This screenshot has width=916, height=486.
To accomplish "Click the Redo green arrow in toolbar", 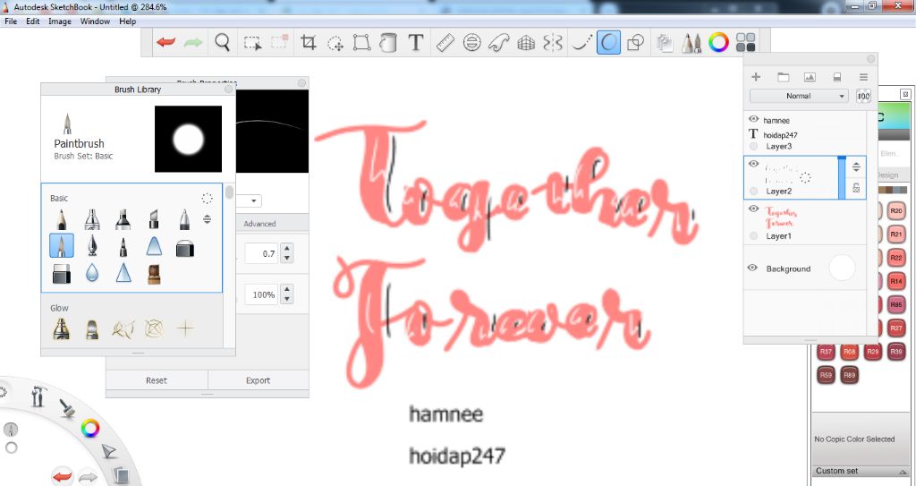I will pos(193,43).
